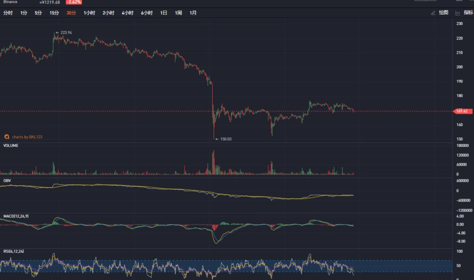Open the 绘图 drawing tools

[444, 13]
